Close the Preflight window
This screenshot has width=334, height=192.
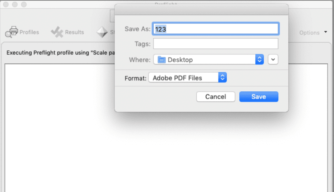point(6,4)
